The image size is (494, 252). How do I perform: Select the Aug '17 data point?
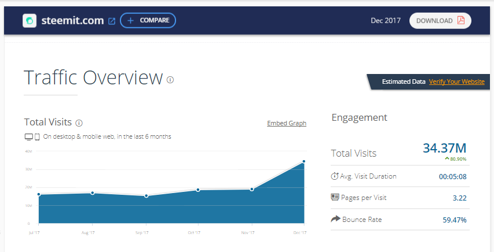pyautogui.click(x=92, y=193)
